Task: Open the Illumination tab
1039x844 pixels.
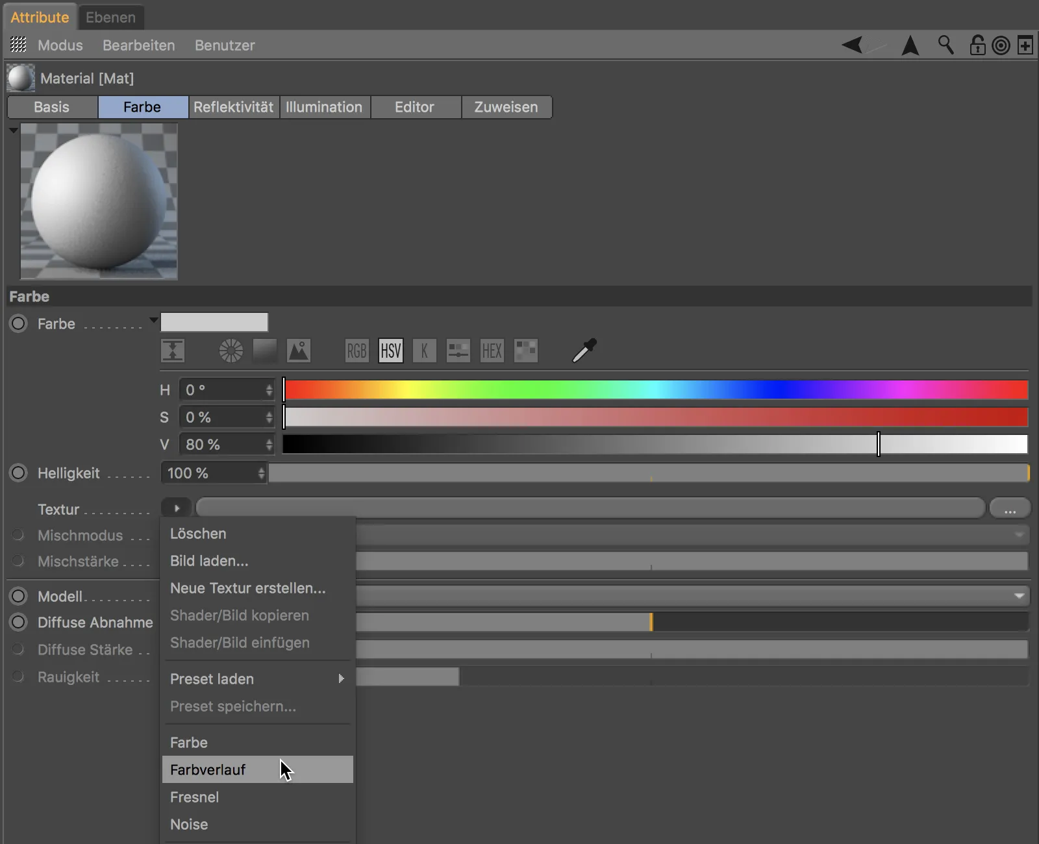Action: (324, 107)
